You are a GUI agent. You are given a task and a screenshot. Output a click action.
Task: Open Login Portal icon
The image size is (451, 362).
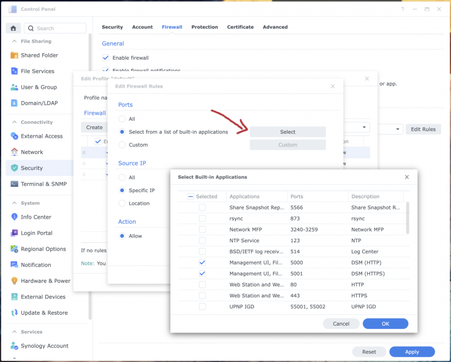coord(14,233)
